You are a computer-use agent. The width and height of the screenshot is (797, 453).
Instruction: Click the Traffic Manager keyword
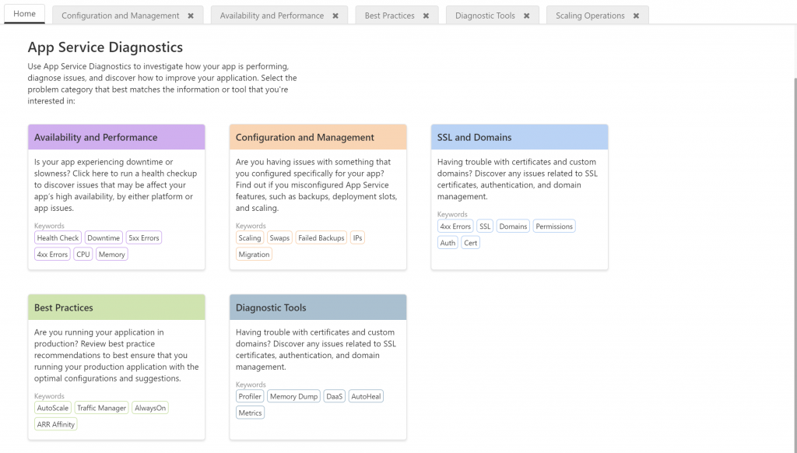[101, 408]
